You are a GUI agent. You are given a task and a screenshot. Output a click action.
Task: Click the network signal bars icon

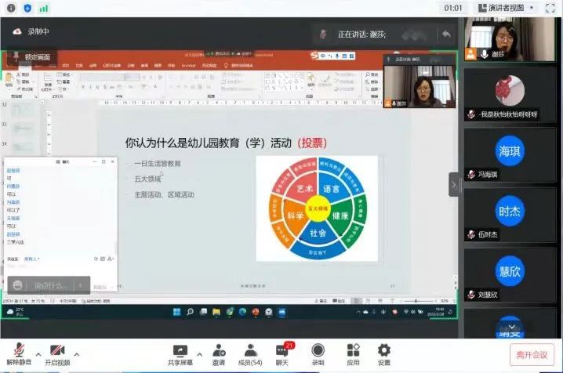coord(43,8)
